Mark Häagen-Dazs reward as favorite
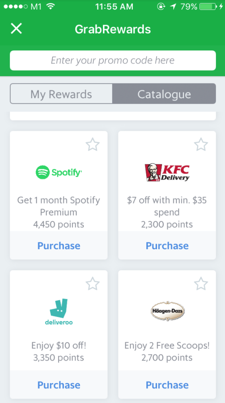225x403 pixels. point(201,284)
